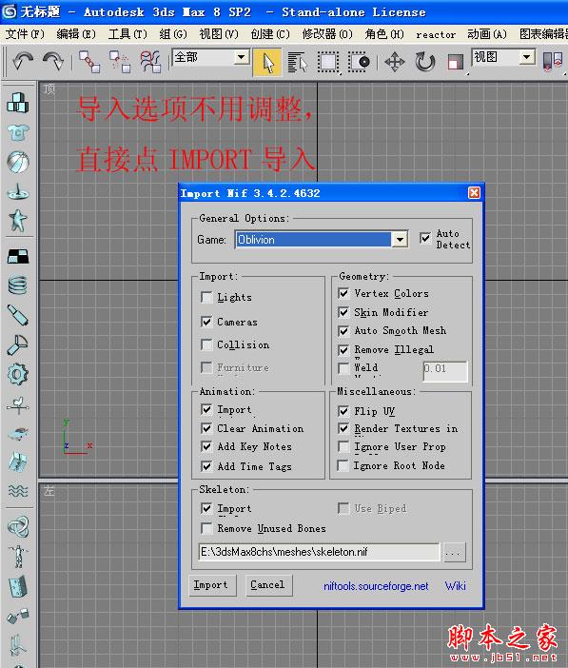The width and height of the screenshot is (568, 668).
Task: Click reactor cloth collection shirt icon
Action: 18,132
